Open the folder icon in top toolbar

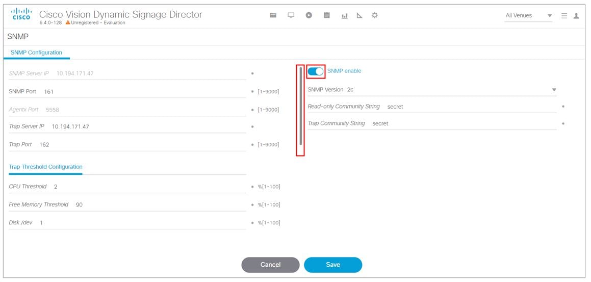coord(273,15)
